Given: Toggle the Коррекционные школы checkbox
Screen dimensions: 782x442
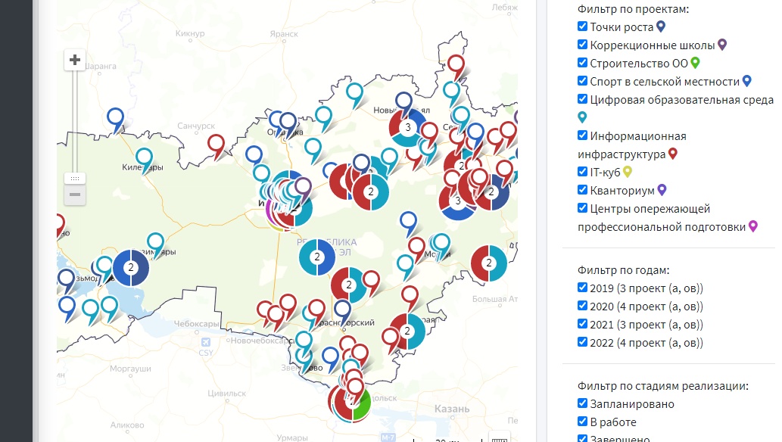Looking at the screenshot, I should coord(582,45).
